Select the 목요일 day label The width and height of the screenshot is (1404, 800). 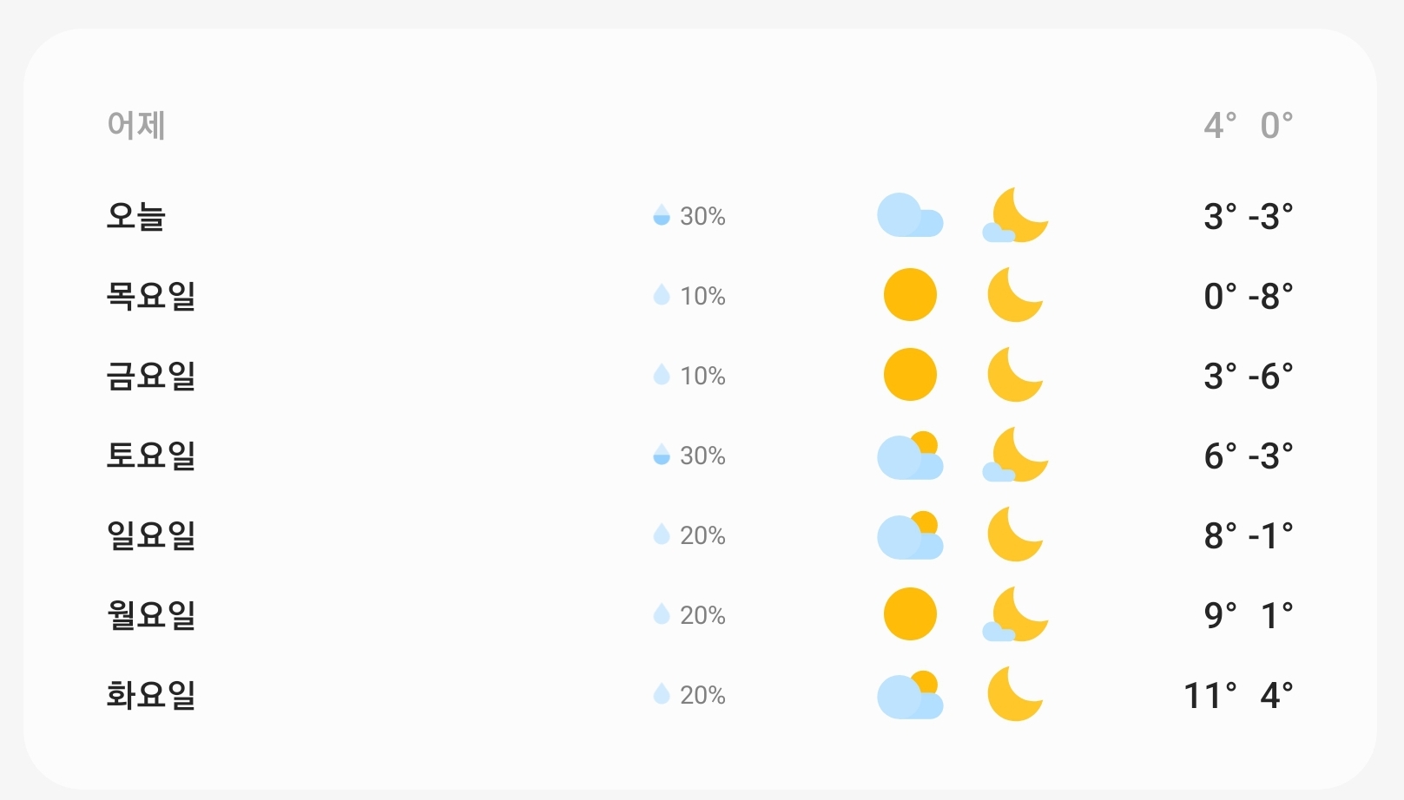(151, 295)
